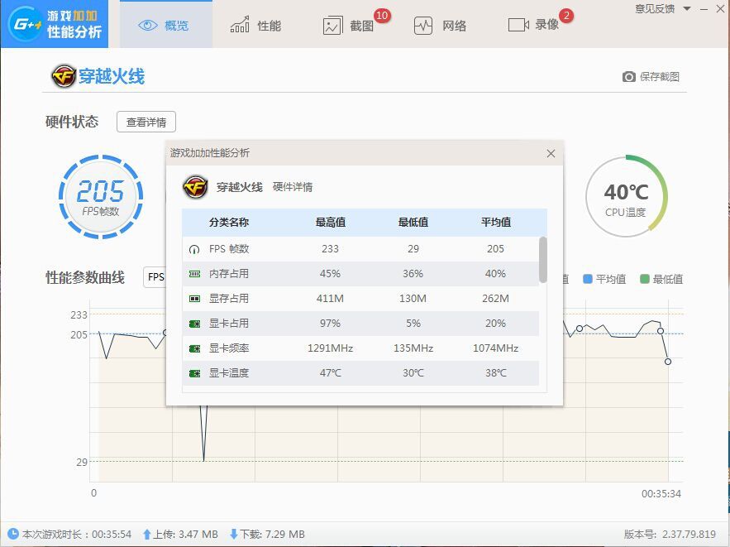The height and width of the screenshot is (547, 730).
Task: Click the FPS 帧数 gauge row icon
Action: coord(194,249)
